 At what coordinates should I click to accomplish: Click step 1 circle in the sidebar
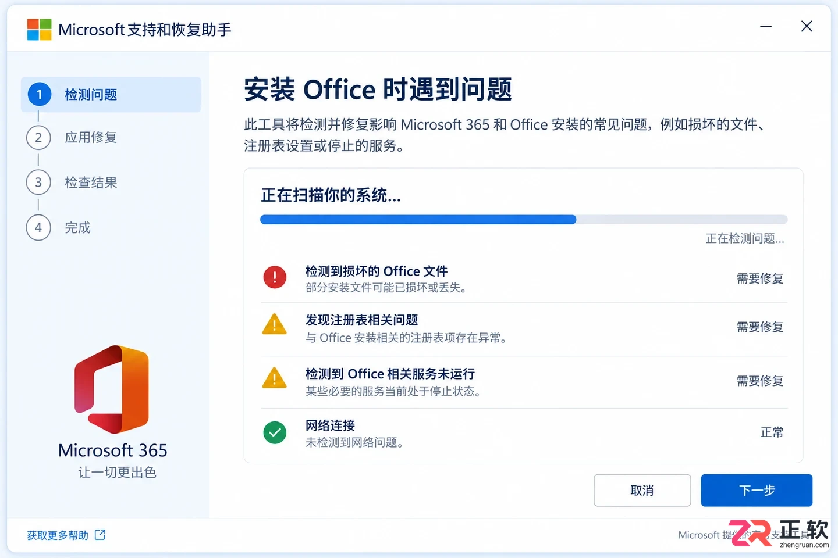coord(39,94)
